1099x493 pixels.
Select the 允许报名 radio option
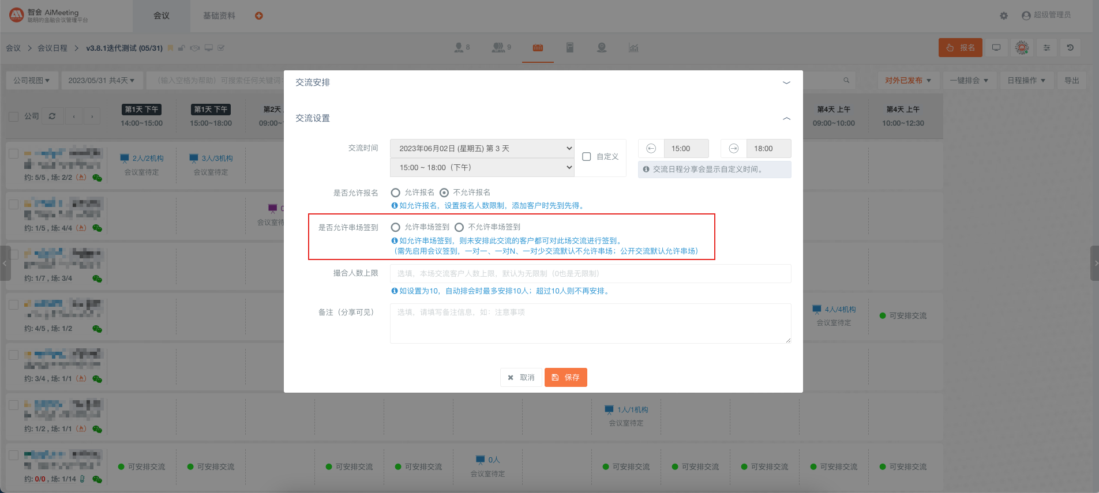coord(396,193)
